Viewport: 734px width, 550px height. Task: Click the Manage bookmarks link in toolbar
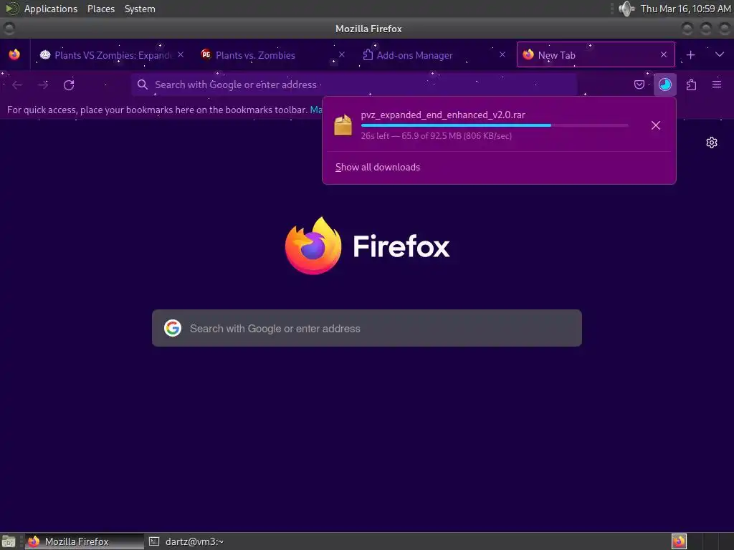[x=316, y=110]
